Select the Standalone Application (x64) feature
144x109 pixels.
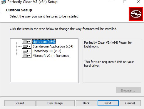click(x=53, y=46)
